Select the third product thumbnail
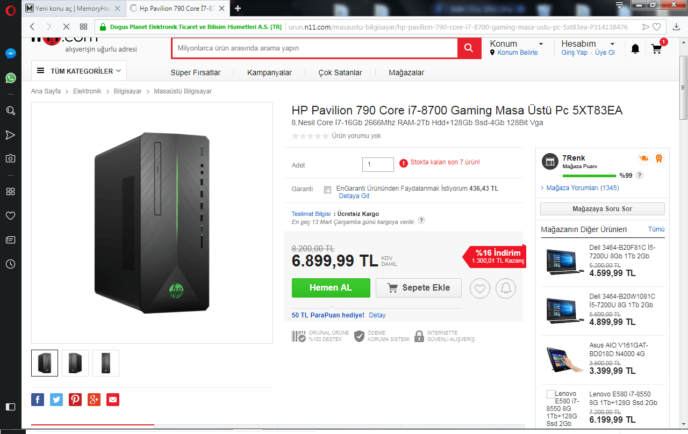 pos(106,363)
